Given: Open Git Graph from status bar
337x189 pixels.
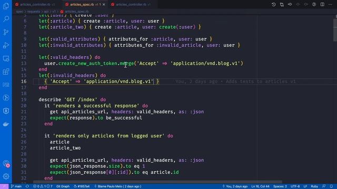Looking at the screenshot, I should (63, 186).
